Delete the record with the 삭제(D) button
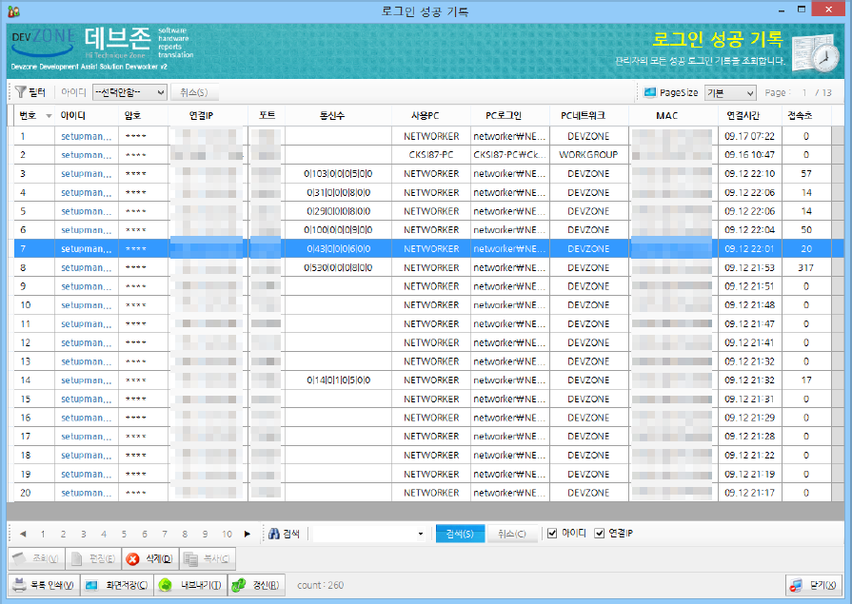This screenshot has height=604, width=852. coord(150,558)
